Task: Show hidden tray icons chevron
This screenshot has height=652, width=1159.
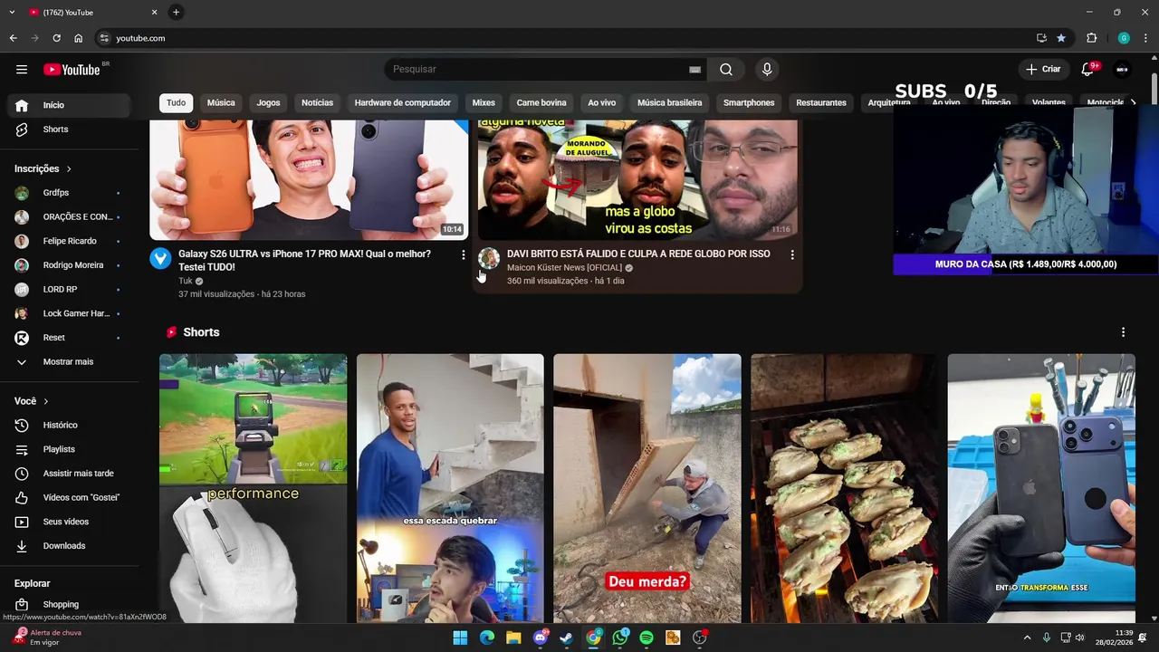Action: pos(1027,638)
